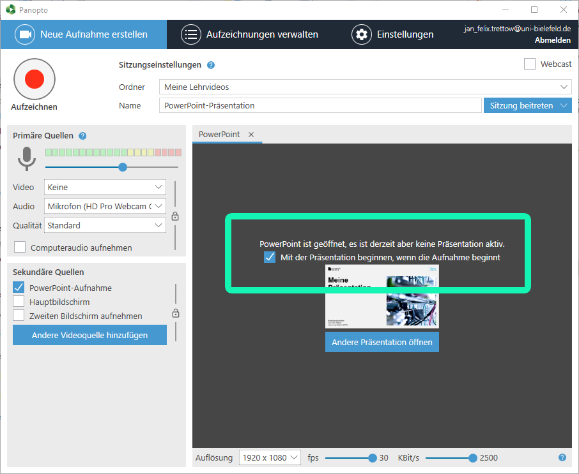The height and width of the screenshot is (474, 579).
Task: Click the lock icon beside secondary sources
Action: click(175, 313)
